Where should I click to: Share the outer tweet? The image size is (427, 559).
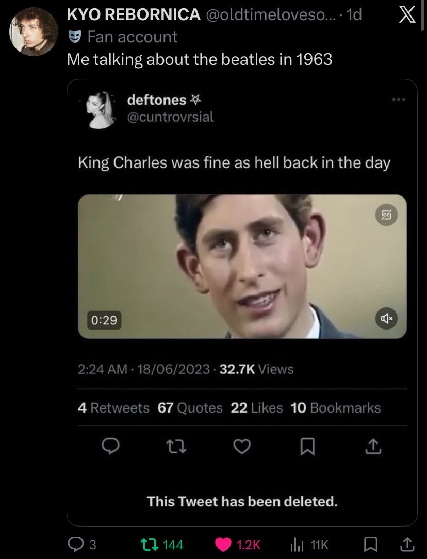pyautogui.click(x=408, y=544)
